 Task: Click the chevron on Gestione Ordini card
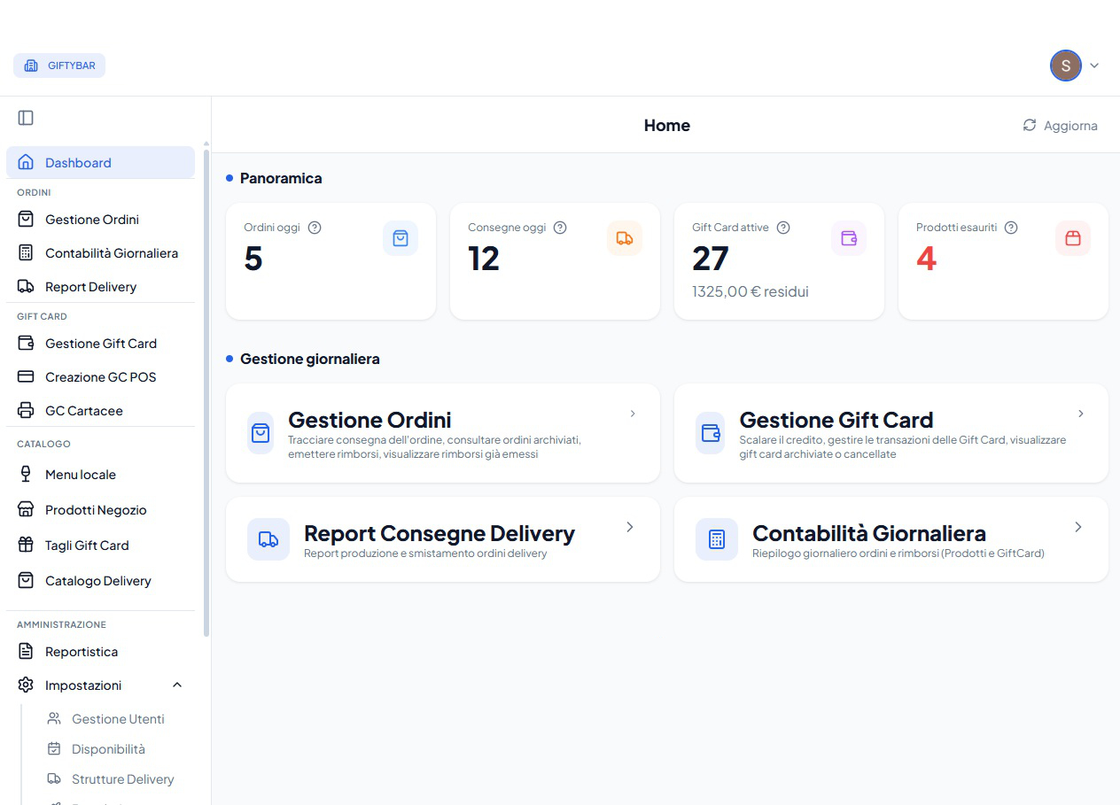tap(633, 414)
